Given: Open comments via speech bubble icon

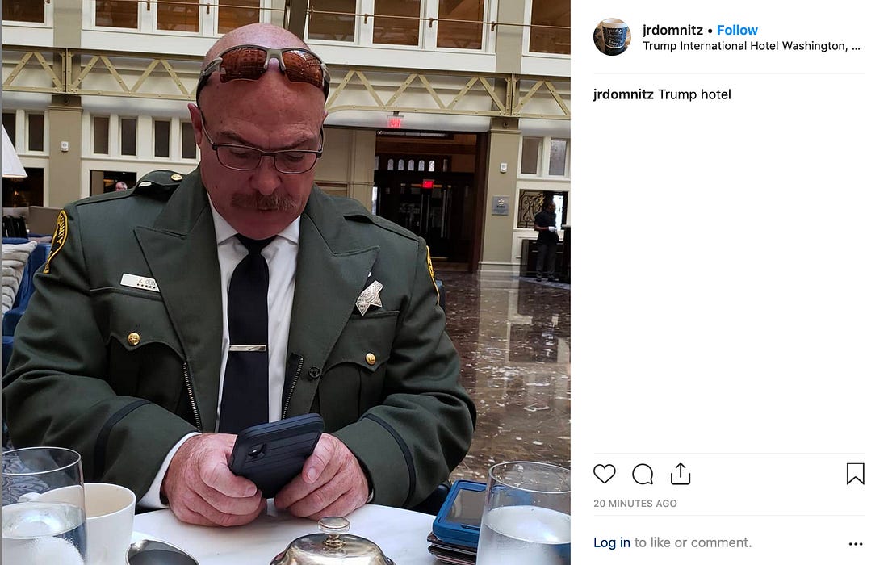Looking at the screenshot, I should point(643,474).
